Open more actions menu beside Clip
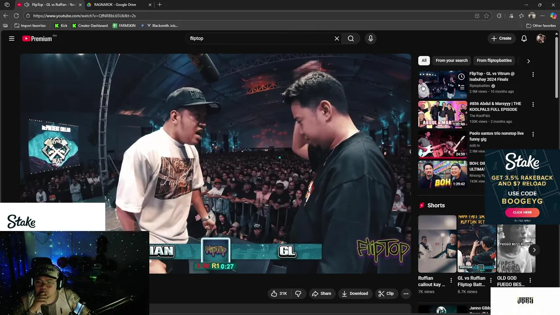Viewport: 560px width, 315px height. (x=406, y=294)
